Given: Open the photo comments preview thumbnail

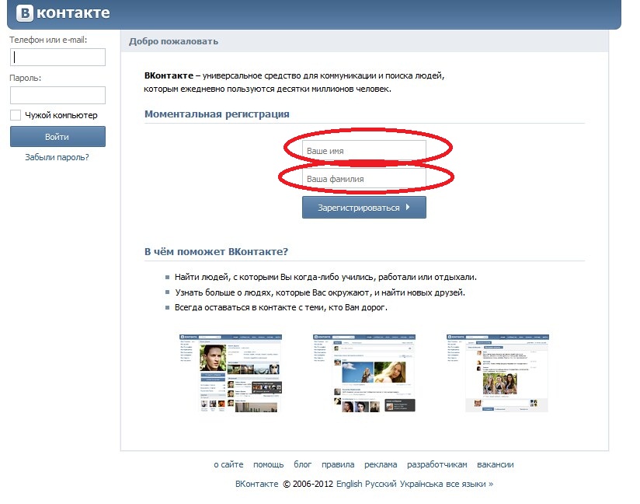Looking at the screenshot, I should click(x=498, y=373).
